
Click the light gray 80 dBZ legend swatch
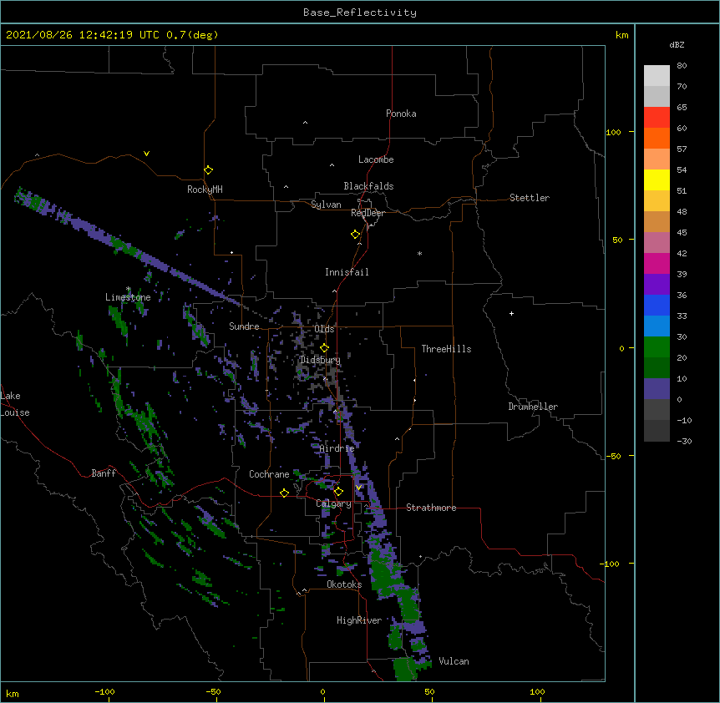click(657, 76)
